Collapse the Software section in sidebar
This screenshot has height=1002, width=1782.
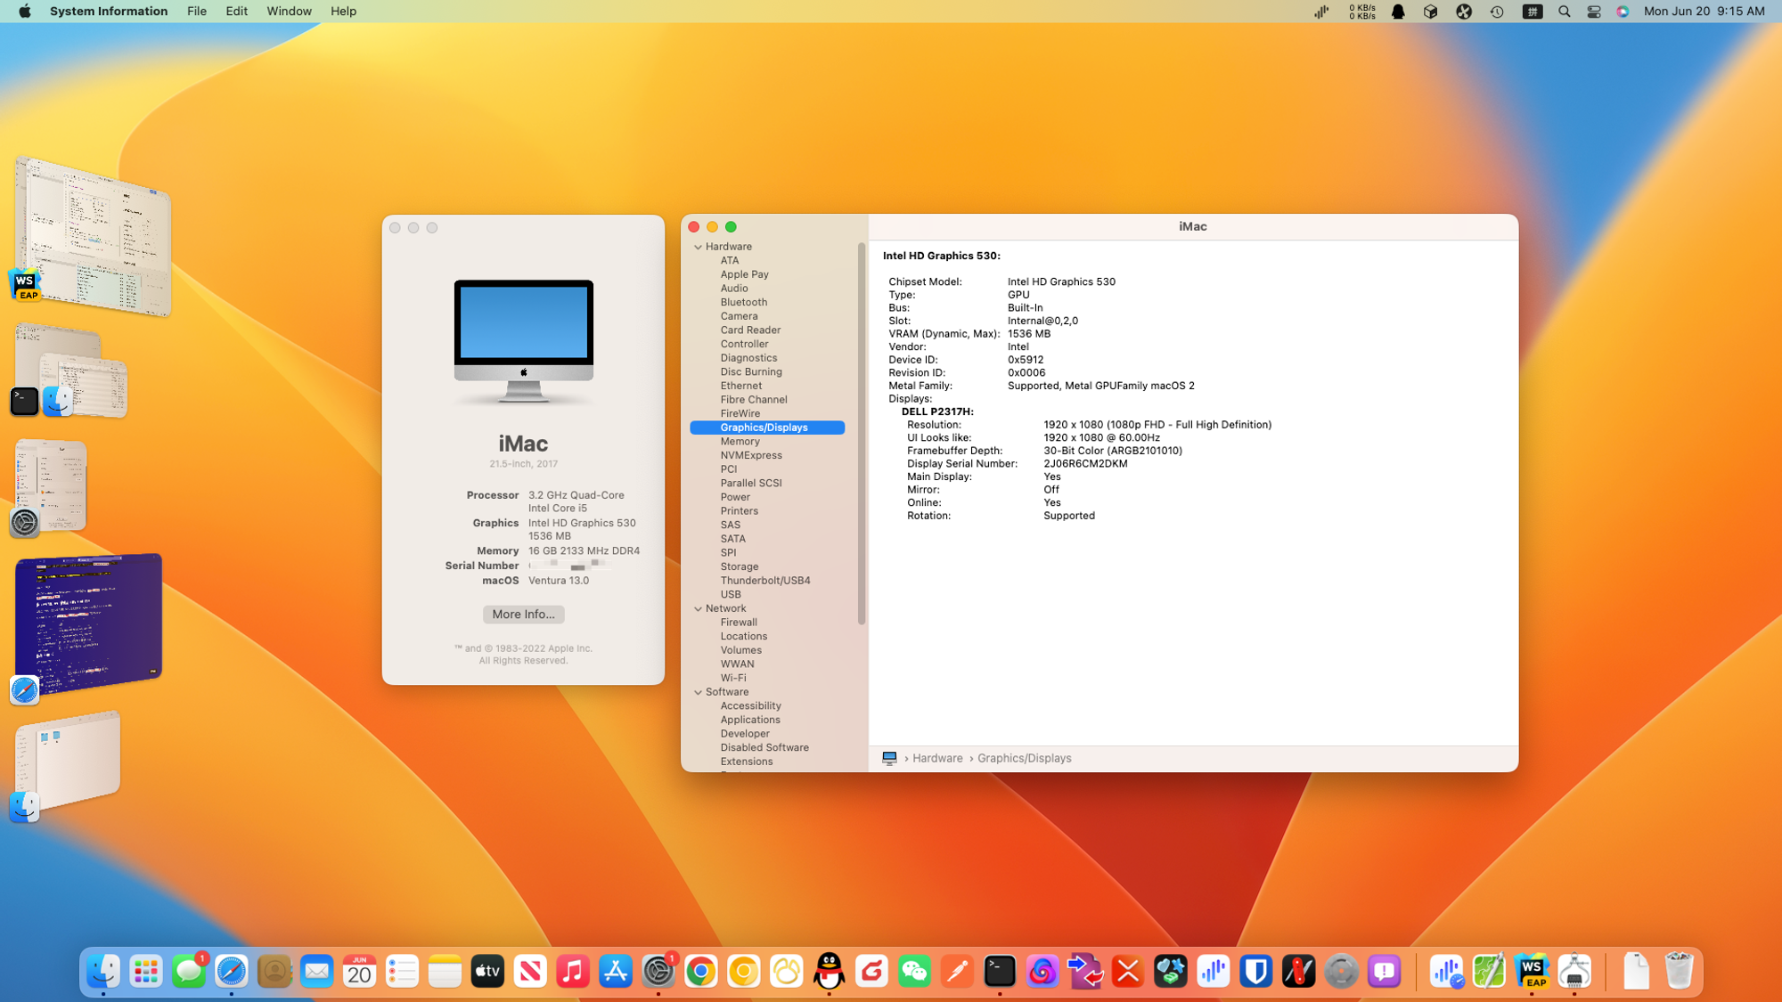(x=699, y=692)
